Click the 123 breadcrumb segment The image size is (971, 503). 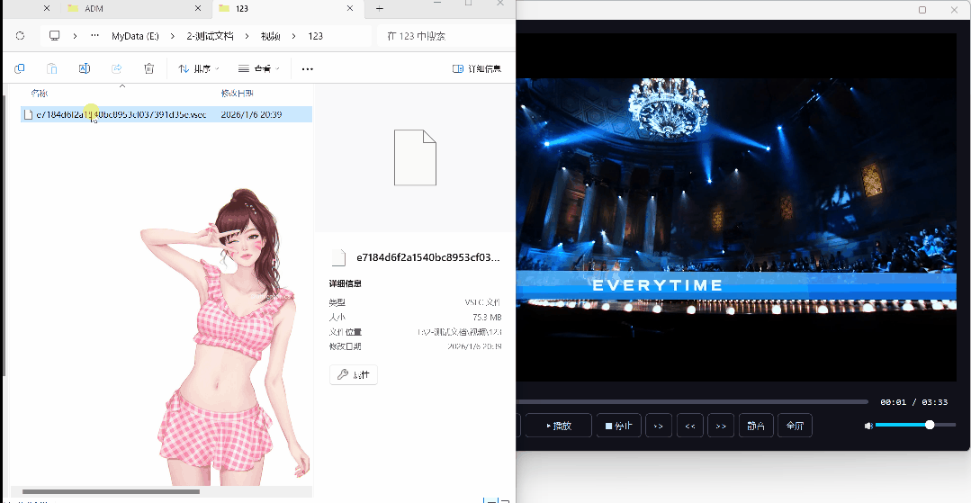click(315, 36)
